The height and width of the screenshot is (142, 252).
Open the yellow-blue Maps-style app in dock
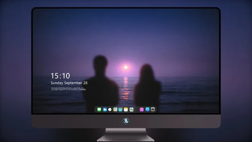[x=115, y=109]
